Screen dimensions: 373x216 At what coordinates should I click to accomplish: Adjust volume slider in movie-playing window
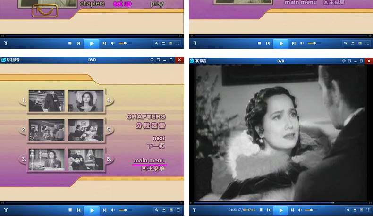coord(311,210)
